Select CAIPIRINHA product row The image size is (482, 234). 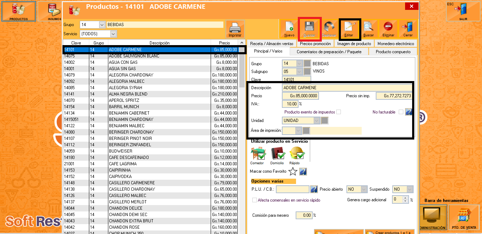151,170
